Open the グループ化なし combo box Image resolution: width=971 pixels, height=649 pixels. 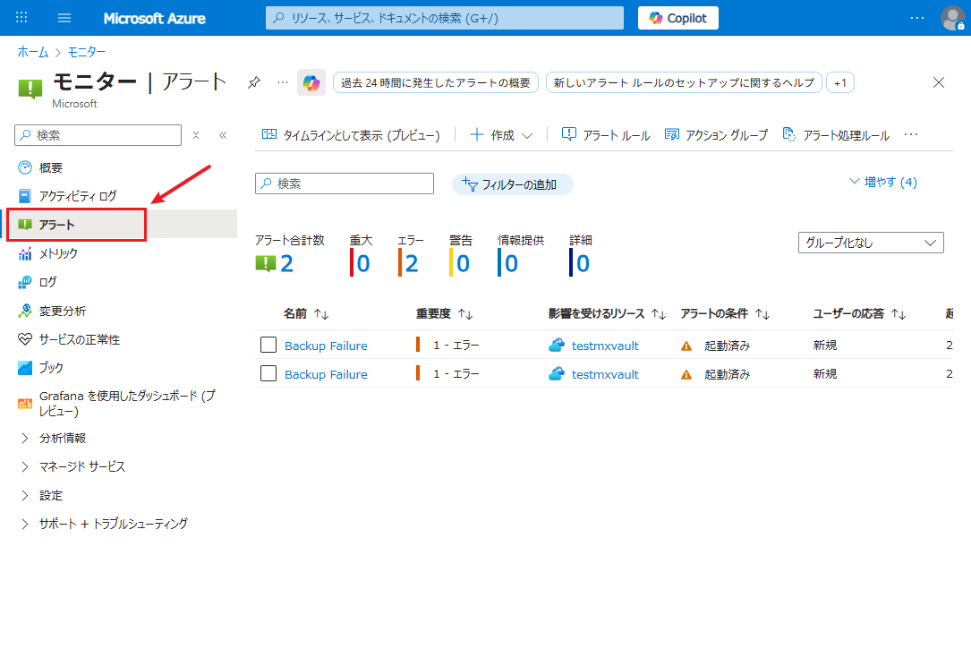click(x=870, y=242)
